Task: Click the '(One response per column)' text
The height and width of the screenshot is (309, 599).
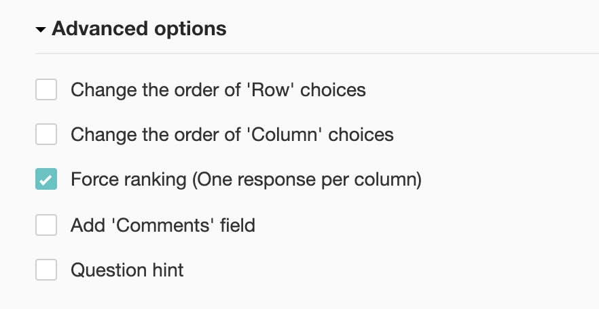Action: coord(306,180)
